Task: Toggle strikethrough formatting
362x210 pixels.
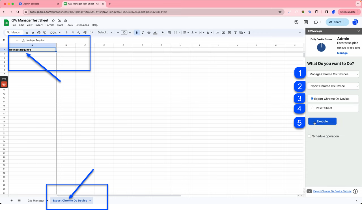Action: [149, 33]
